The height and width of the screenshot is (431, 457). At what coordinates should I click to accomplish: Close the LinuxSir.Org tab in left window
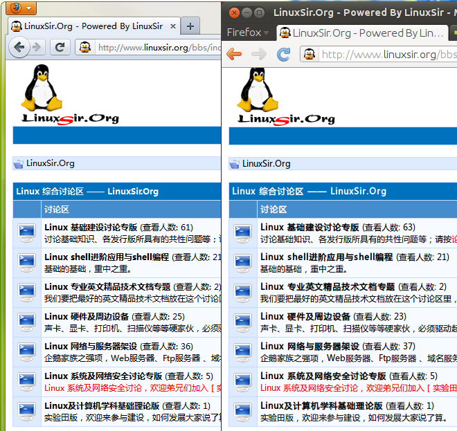point(173,26)
